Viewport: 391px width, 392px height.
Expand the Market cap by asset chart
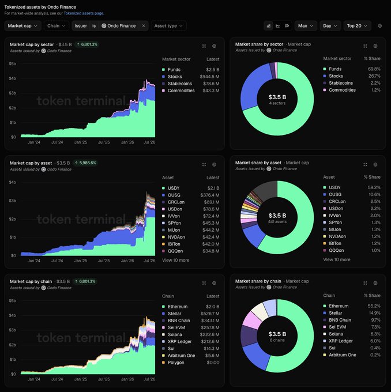tap(204, 164)
